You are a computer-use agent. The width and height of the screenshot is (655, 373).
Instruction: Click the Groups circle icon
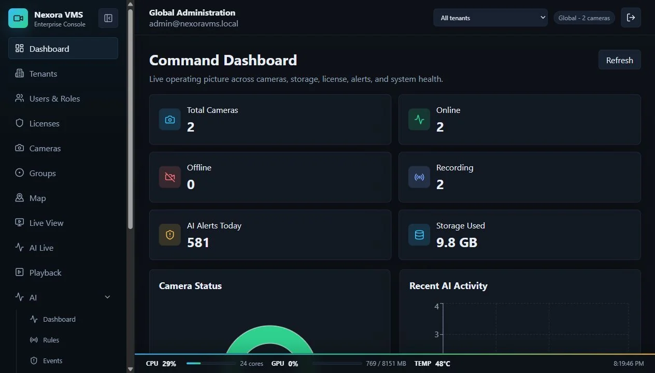coord(20,173)
